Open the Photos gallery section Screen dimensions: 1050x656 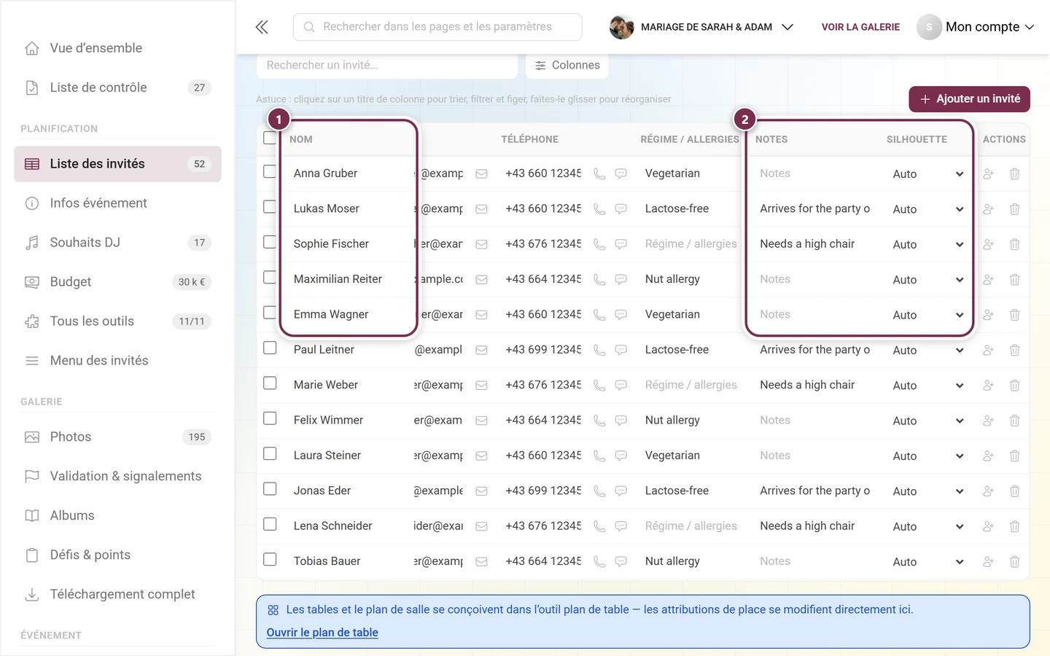(x=117, y=437)
